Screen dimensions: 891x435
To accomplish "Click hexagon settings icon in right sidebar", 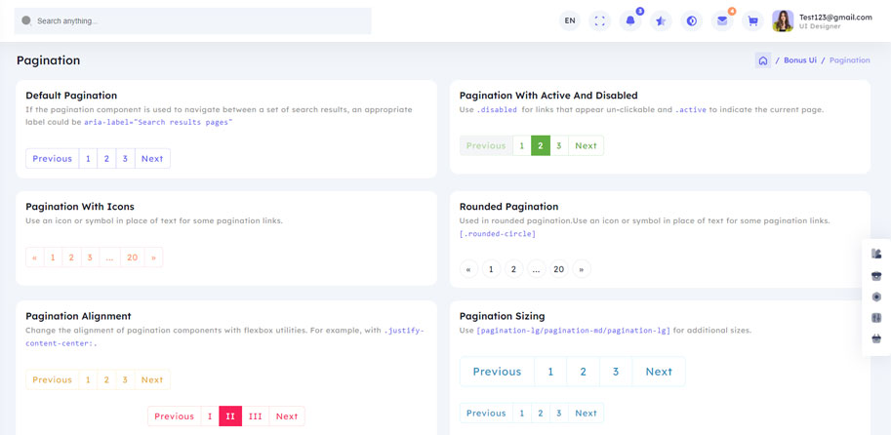I will (876, 297).
